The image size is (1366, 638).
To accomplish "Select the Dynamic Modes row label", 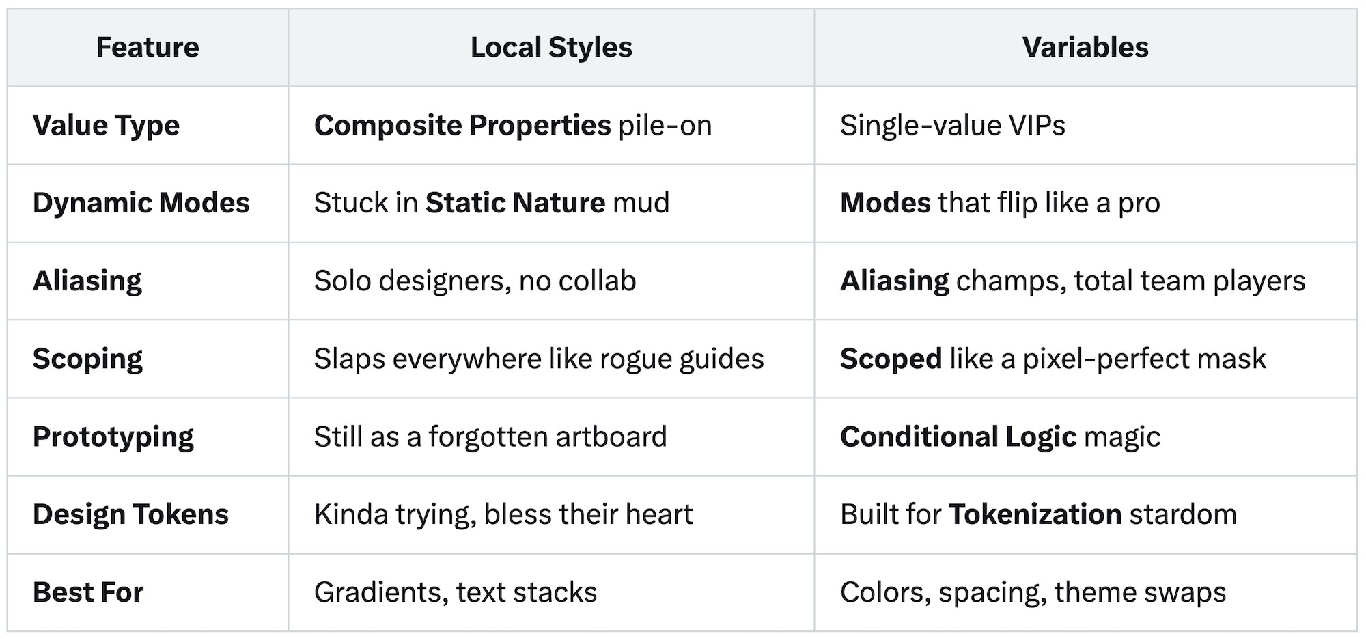I will (141, 204).
